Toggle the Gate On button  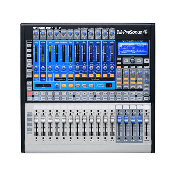pyautogui.click(x=43, y=76)
